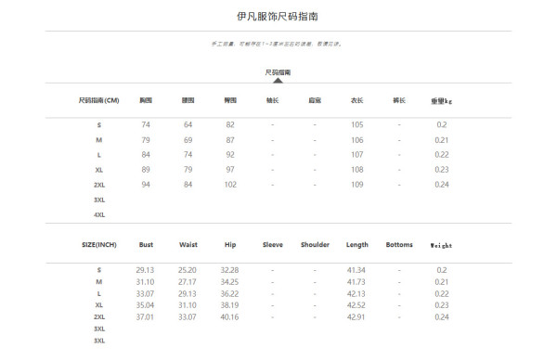Click bust value 37.01 in inch table
Viewport: 557px width, 361px height.
145,317
